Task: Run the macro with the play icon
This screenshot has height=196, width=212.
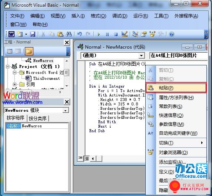Action: pos(99,35)
